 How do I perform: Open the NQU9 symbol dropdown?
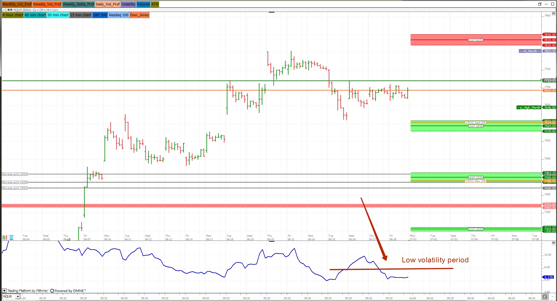(18, 297)
